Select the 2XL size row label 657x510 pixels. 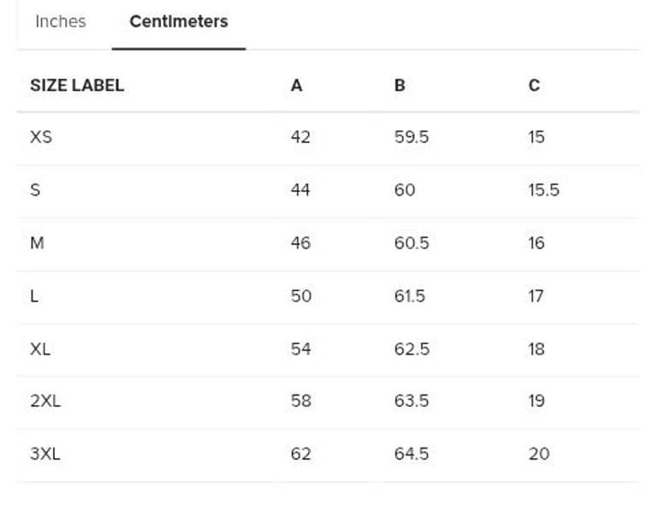coord(45,401)
